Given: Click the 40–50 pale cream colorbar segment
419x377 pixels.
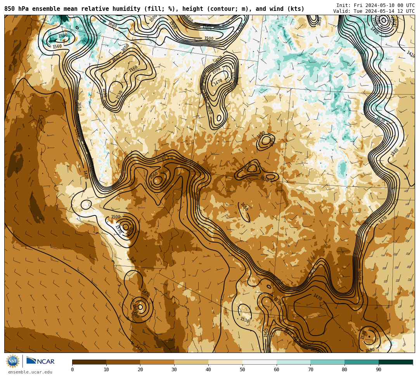Looking at the screenshot, I should 225,362.
